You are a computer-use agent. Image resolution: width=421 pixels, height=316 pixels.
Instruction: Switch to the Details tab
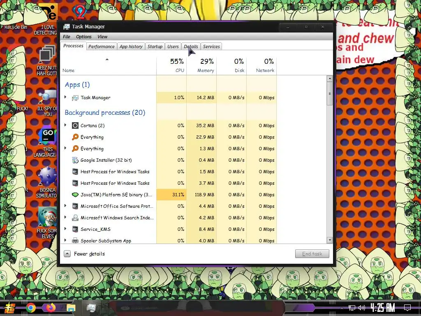pyautogui.click(x=191, y=46)
